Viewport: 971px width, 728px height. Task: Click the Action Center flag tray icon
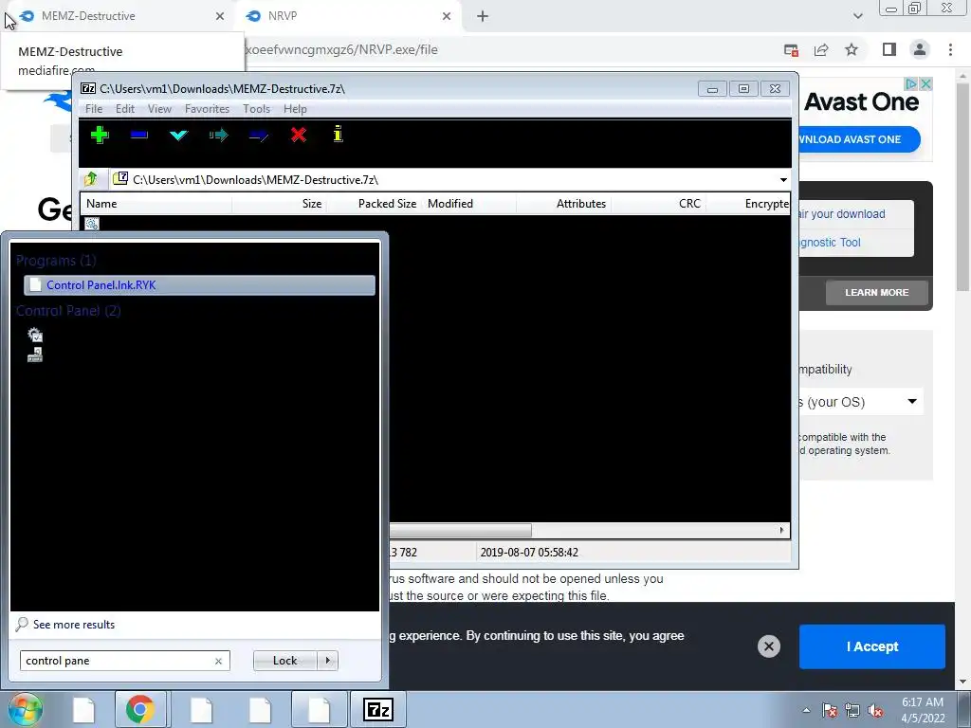tap(830, 711)
